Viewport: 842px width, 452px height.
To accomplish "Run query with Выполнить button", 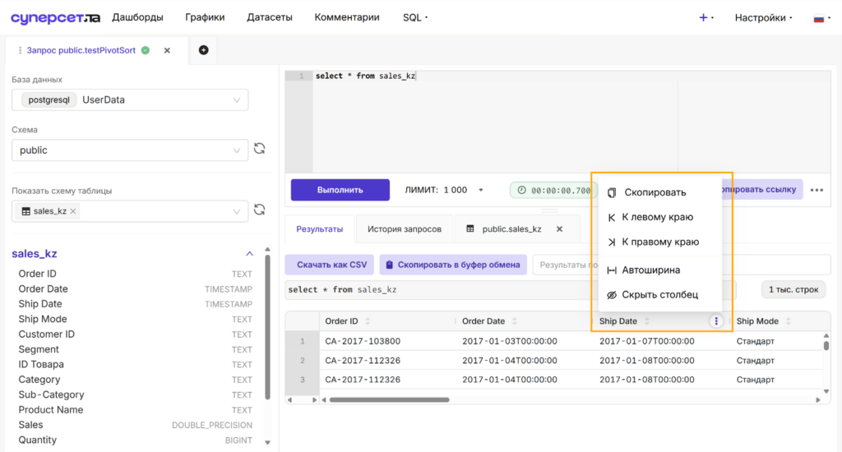I will pyautogui.click(x=340, y=190).
